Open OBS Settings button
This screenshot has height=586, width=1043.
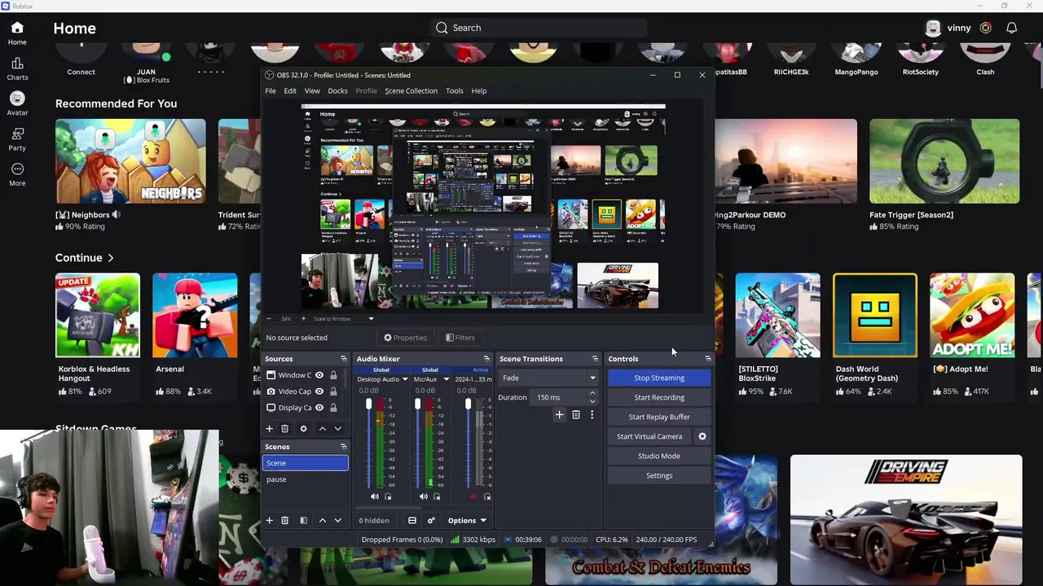659,475
